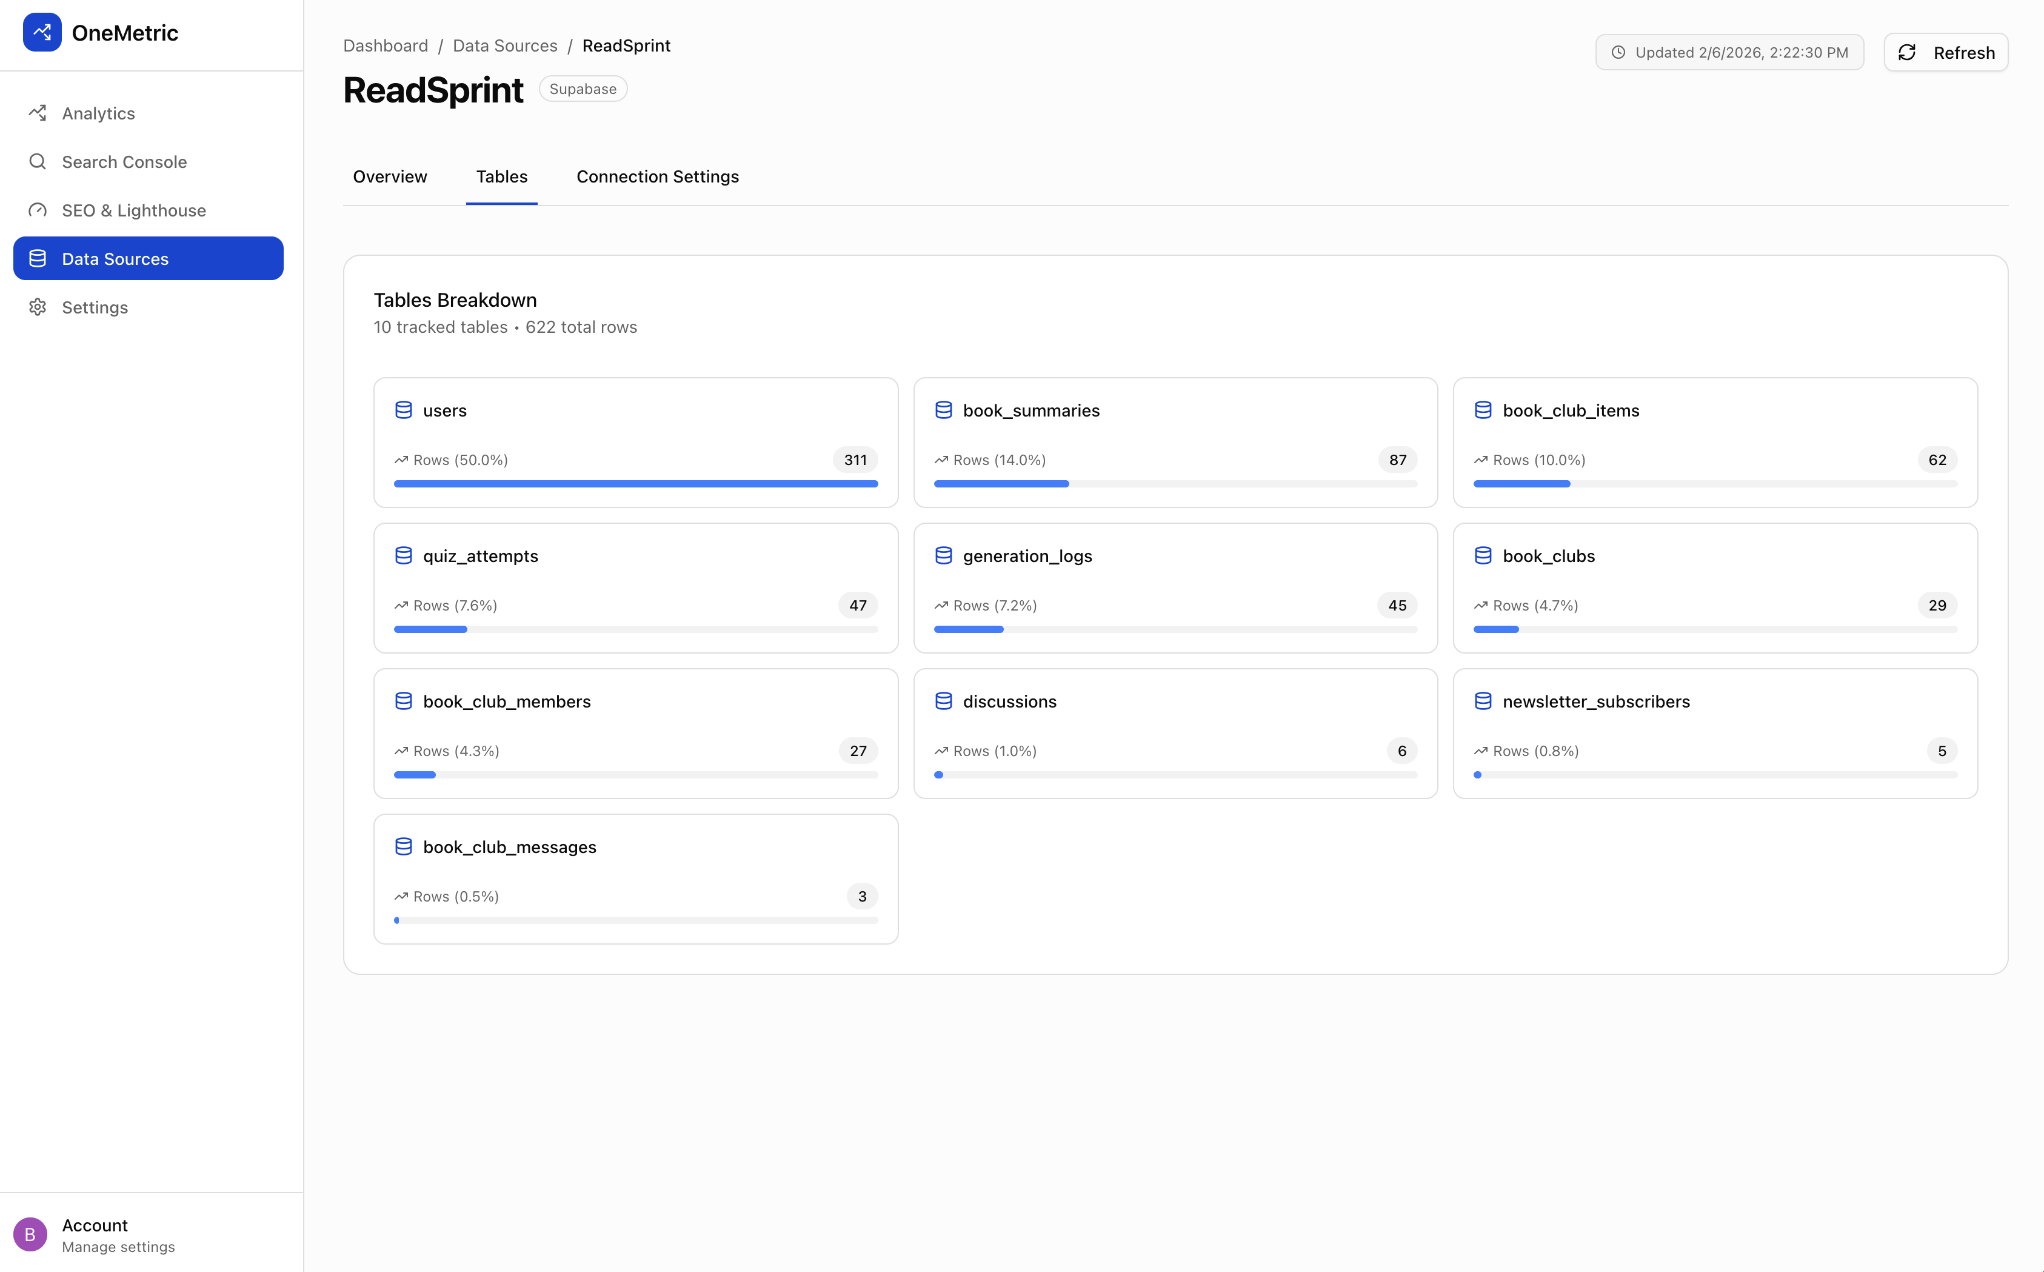Viewport: 2044px width, 1272px height.
Task: Select the Tables tab
Action: tap(501, 176)
